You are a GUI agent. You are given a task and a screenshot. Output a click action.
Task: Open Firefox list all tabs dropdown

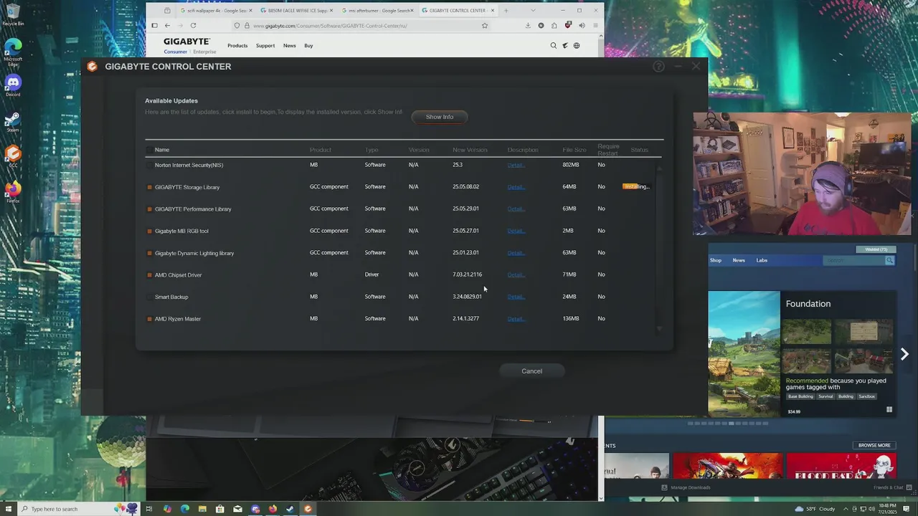pos(533,11)
